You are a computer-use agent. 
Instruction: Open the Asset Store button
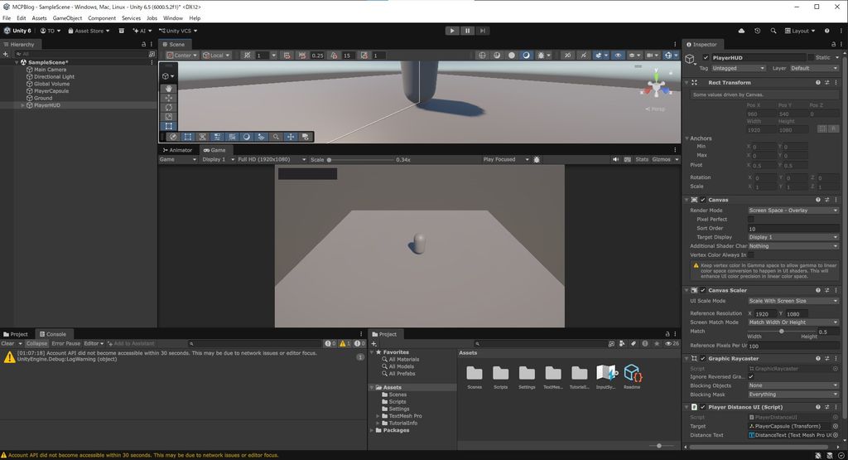coord(89,31)
